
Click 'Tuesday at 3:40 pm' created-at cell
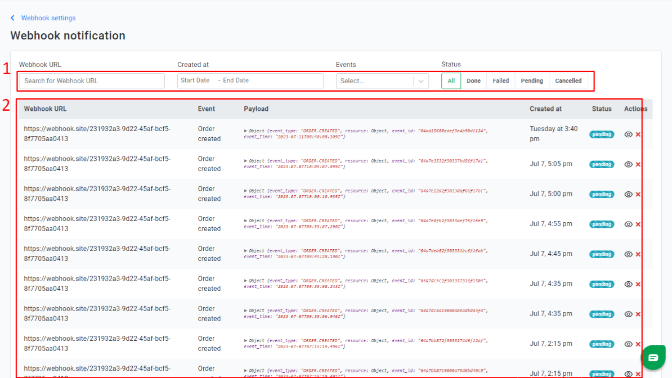pyautogui.click(x=553, y=134)
